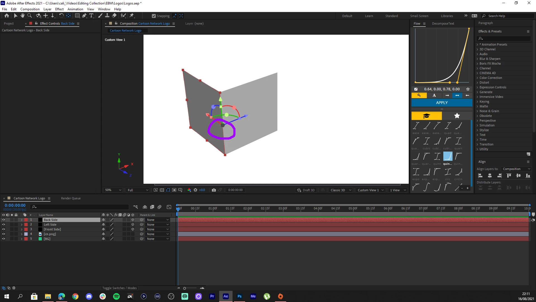536x302 pixels.
Task: Switch to the Render Queue tab
Action: (x=71, y=198)
